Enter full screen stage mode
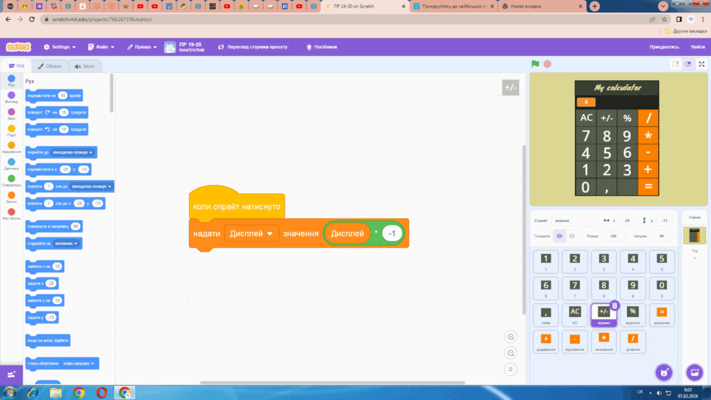This screenshot has width=711, height=400. [x=701, y=64]
